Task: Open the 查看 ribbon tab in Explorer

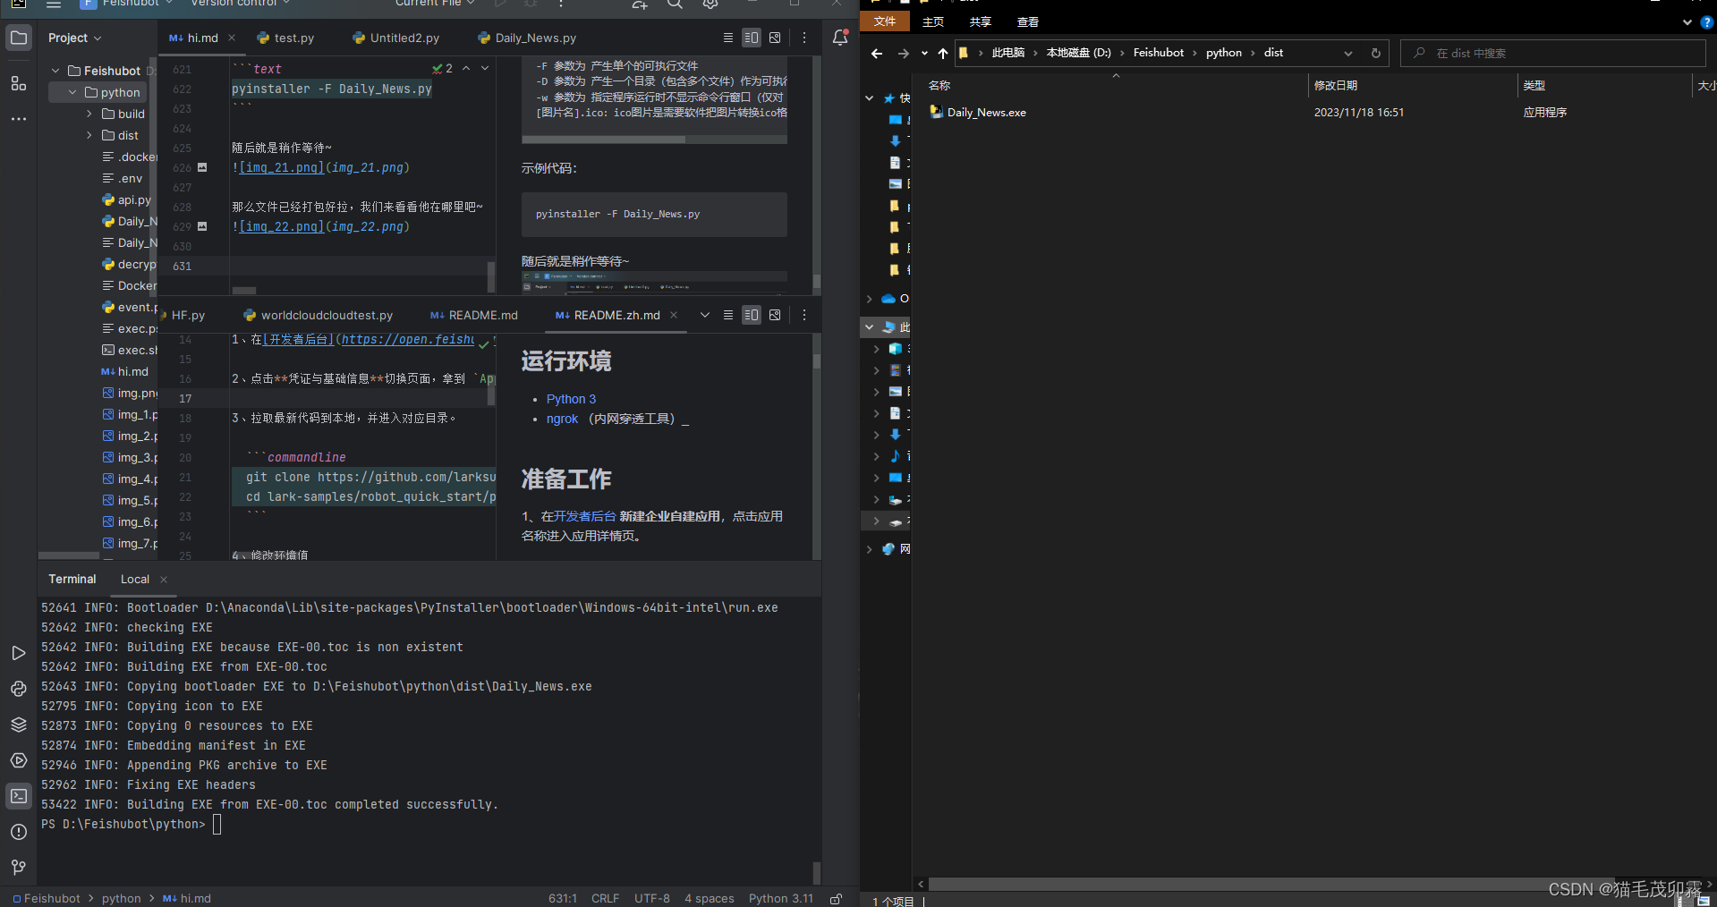Action: pos(1028,21)
